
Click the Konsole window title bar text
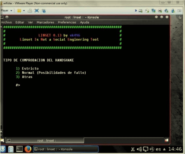[82, 17]
